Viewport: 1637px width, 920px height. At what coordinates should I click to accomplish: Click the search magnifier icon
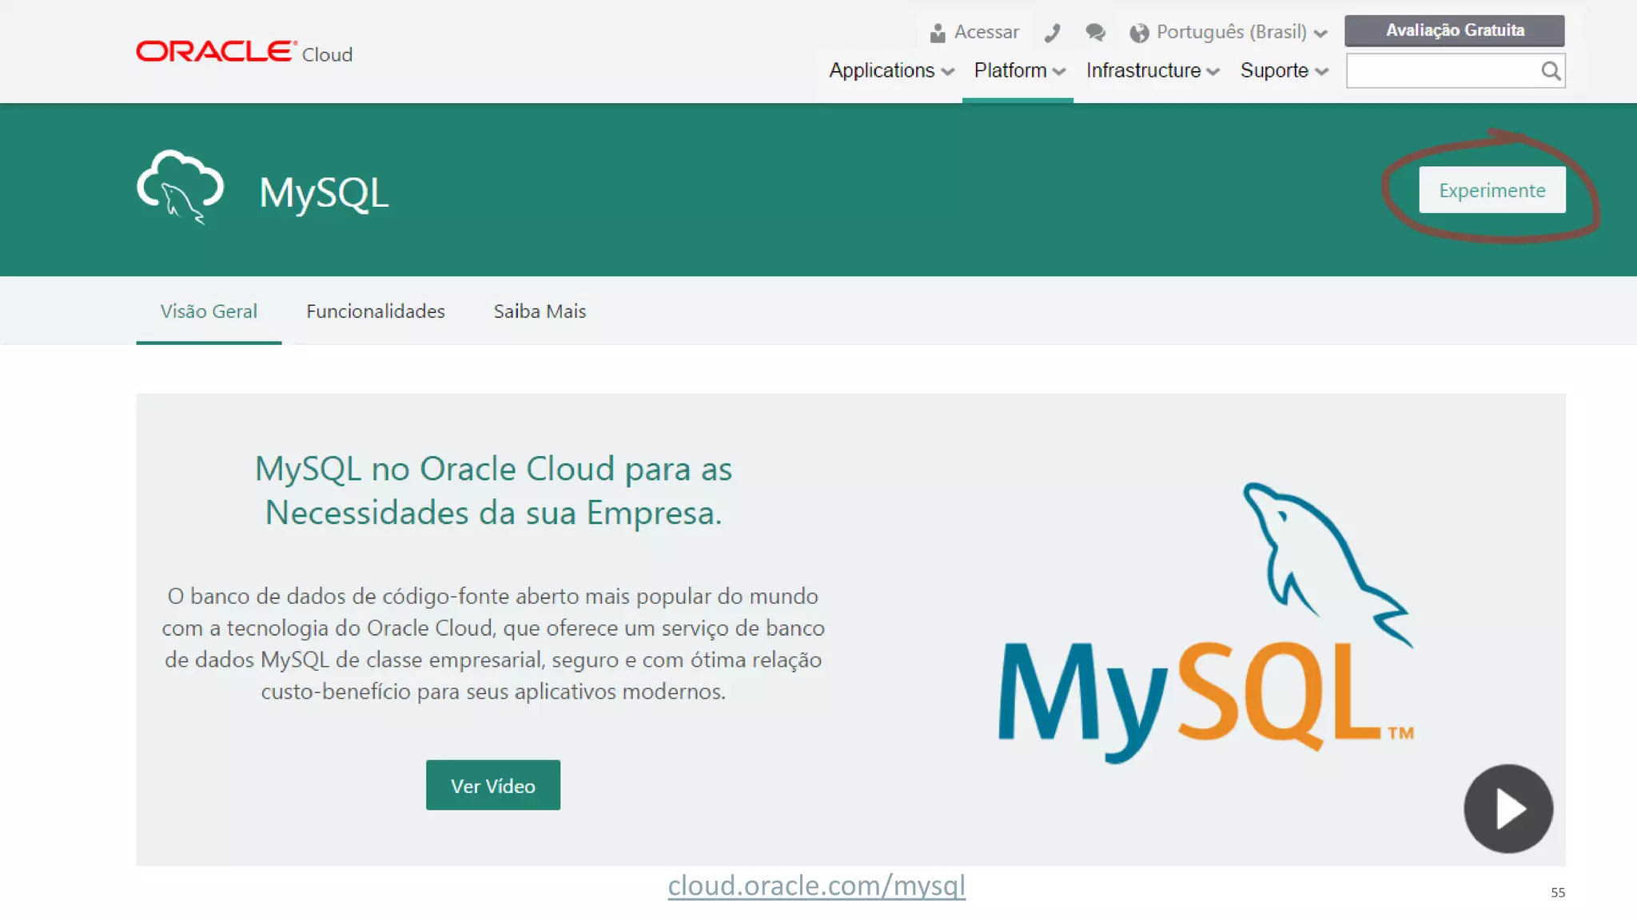[1551, 71]
